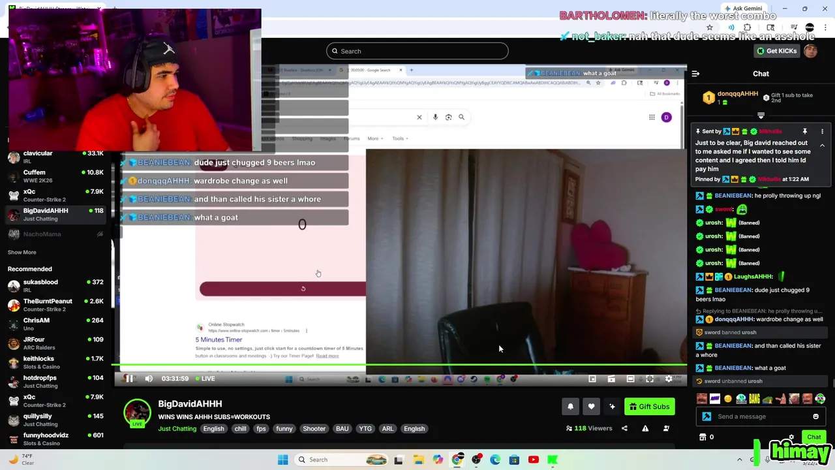Insert the BANG emote
Screen dimensions: 835x470
coord(754,399)
